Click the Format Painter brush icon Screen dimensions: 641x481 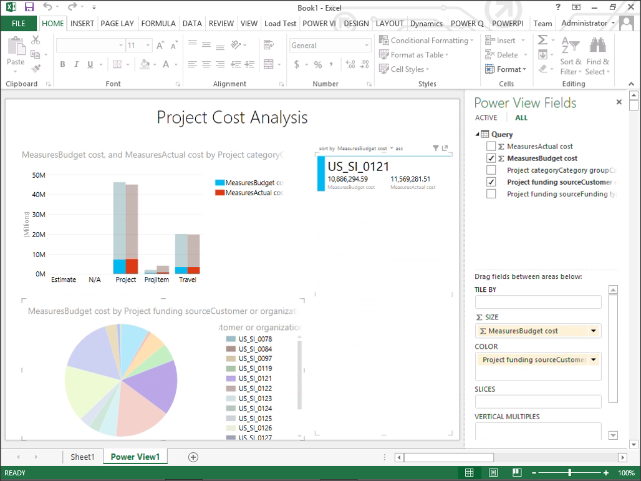pos(36,69)
